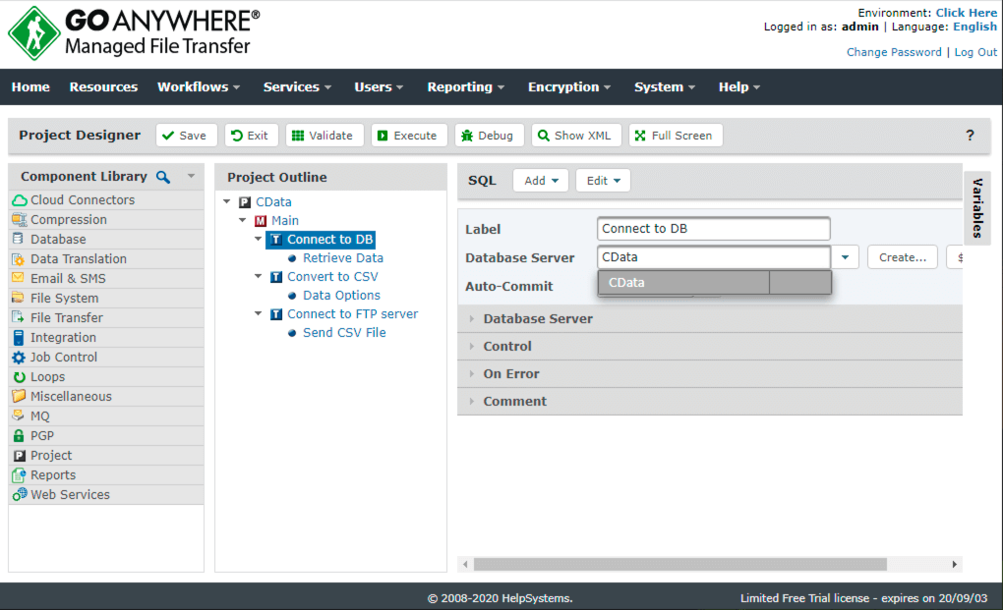
Task: Collapse the Connect to DB node
Action: (259, 239)
